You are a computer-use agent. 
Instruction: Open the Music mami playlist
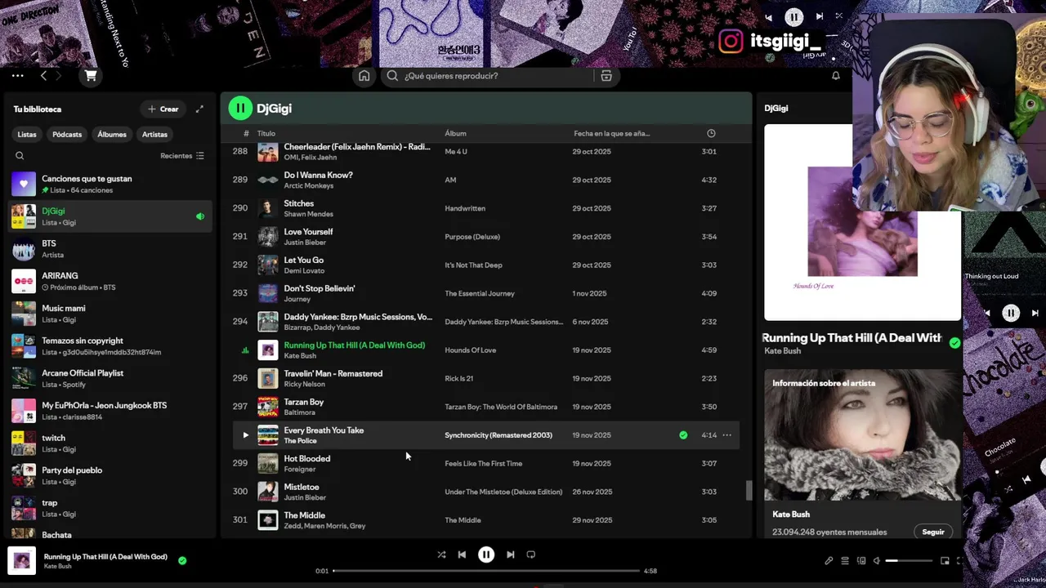pyautogui.click(x=110, y=314)
